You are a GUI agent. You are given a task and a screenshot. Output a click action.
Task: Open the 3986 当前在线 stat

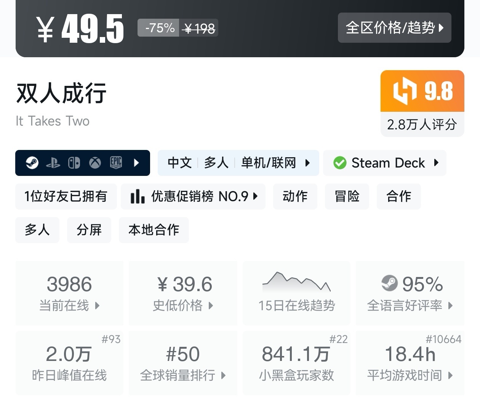pyautogui.click(x=69, y=293)
